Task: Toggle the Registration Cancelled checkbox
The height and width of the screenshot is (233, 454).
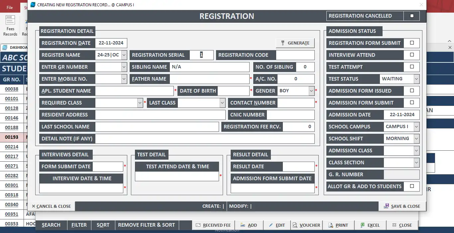Action: [x=411, y=16]
